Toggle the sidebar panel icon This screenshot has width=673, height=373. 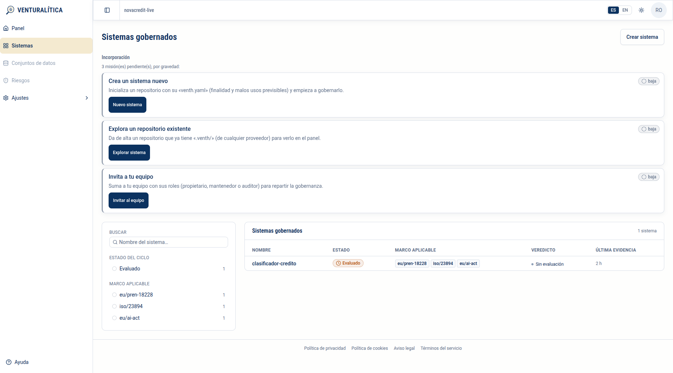pyautogui.click(x=107, y=10)
